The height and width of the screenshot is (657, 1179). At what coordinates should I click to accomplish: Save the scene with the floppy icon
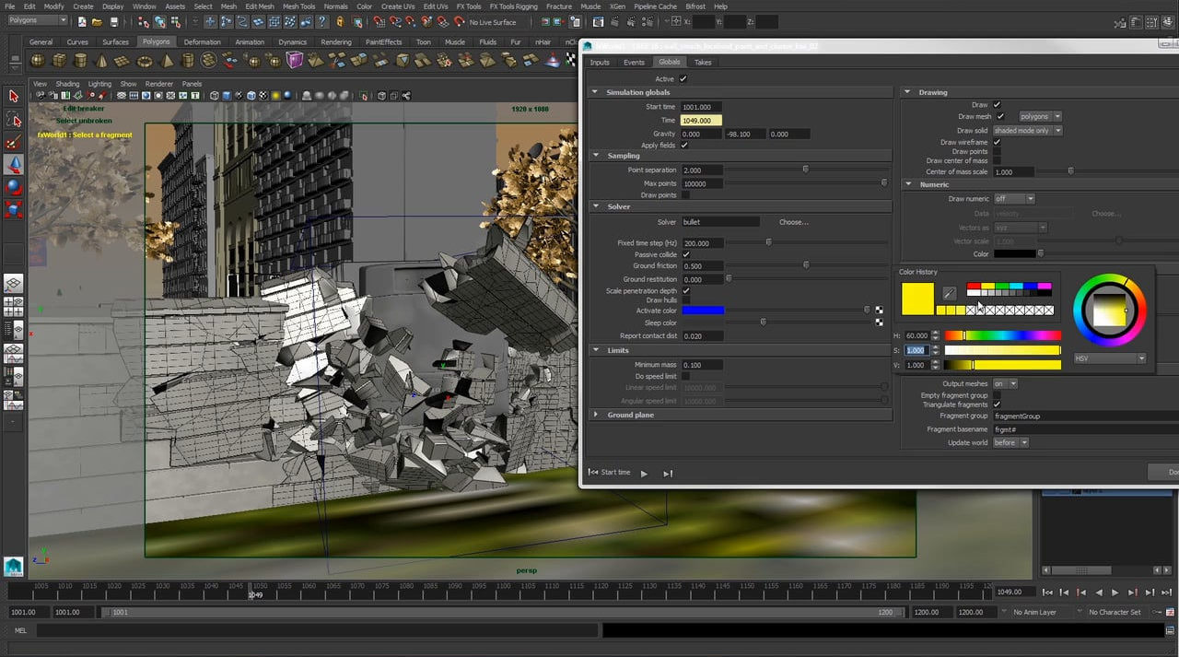(x=114, y=22)
